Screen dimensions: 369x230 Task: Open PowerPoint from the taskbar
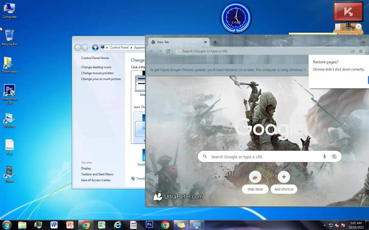pyautogui.click(x=70, y=225)
